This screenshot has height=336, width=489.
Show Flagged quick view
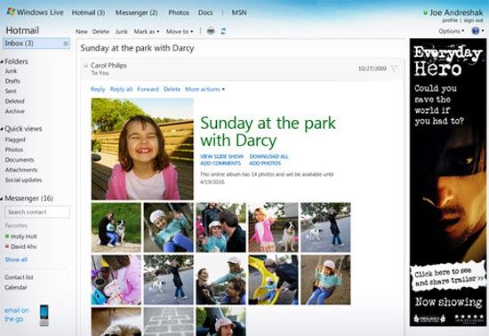15,140
